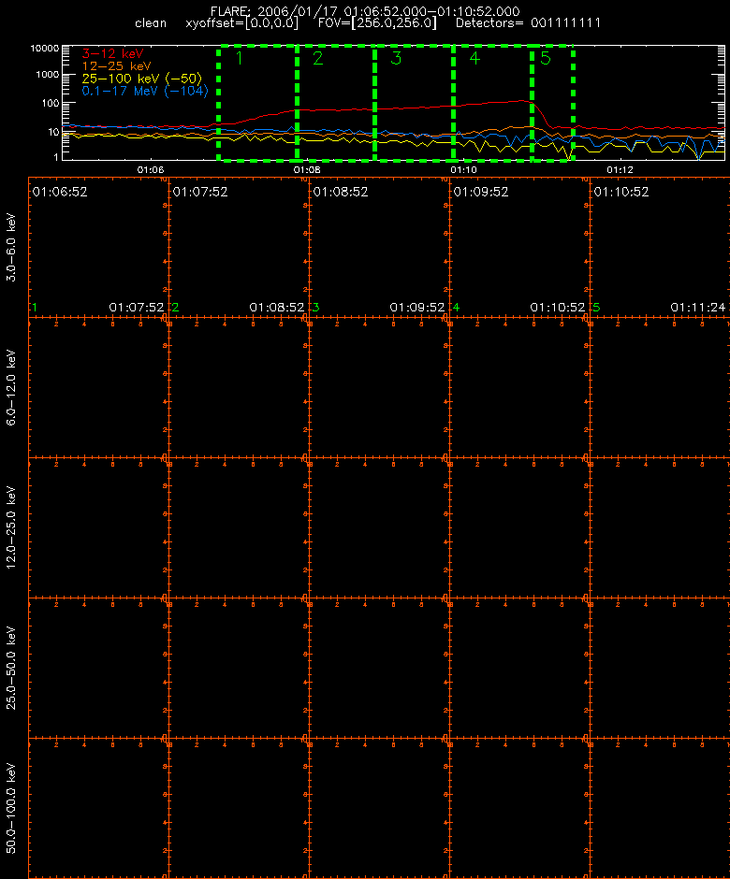730x879 pixels.
Task: Click the 100 count-rate axis label
Action: pos(51,103)
